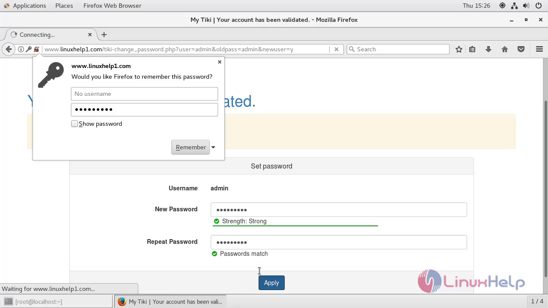Click the Passwords match text

(244, 254)
